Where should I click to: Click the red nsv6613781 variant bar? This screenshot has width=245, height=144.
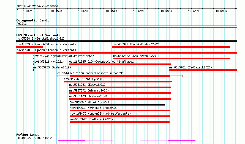(203, 70)
